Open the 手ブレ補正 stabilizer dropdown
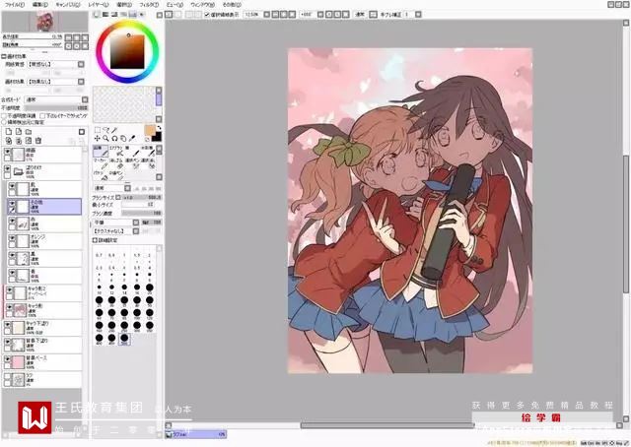 coord(418,15)
